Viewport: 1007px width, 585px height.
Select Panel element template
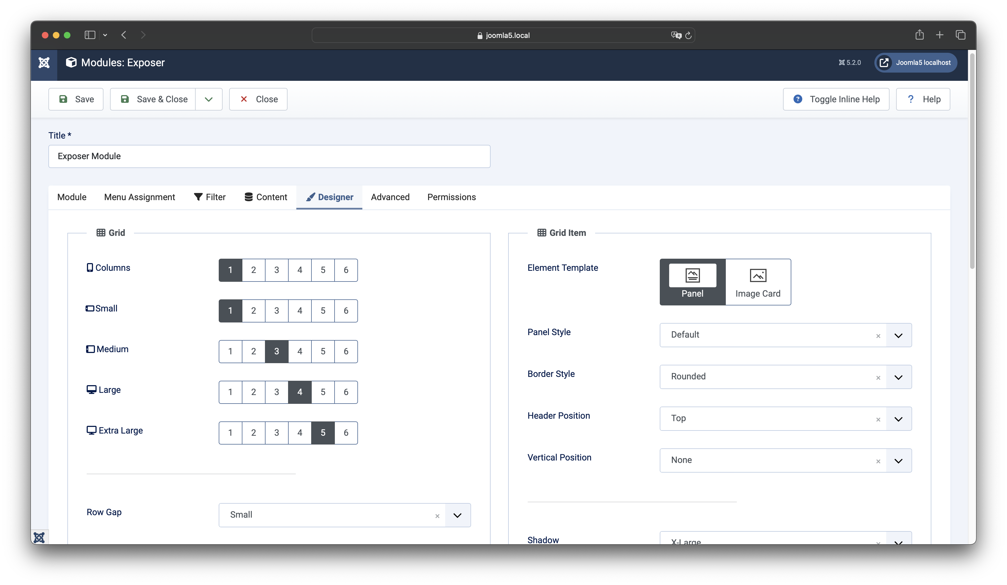click(693, 282)
